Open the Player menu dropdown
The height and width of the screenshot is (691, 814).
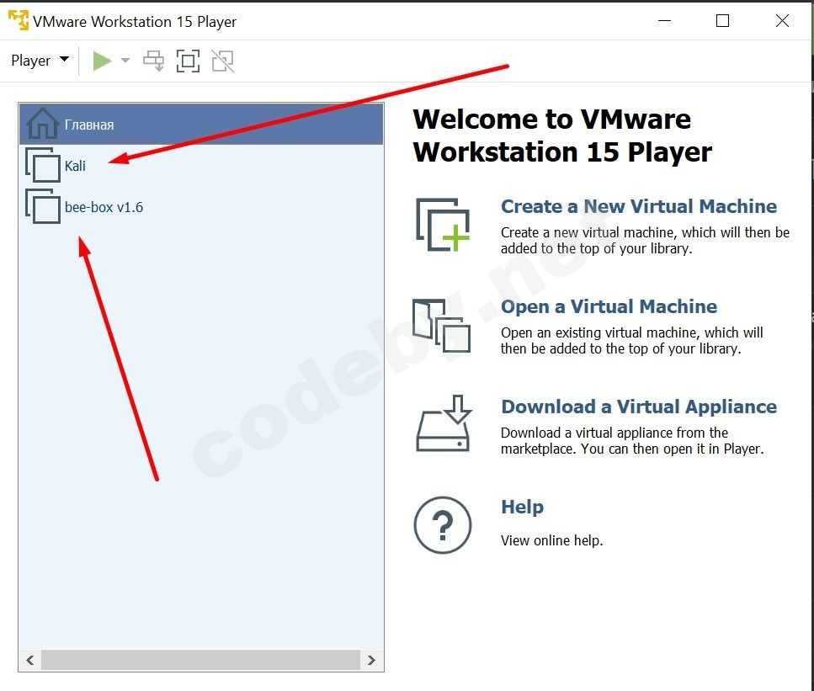40,61
